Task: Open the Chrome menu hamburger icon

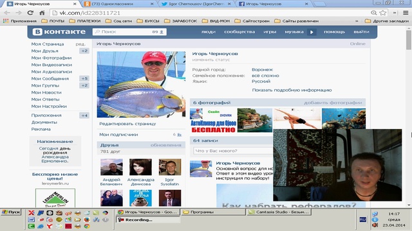Action: coord(406,13)
